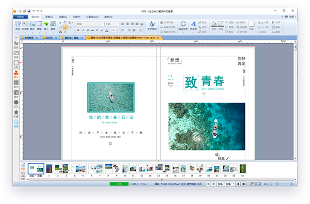Viewport: 310px width, 204px height.
Task: Open the Fill (填充) bucket tool
Action: click(214, 26)
